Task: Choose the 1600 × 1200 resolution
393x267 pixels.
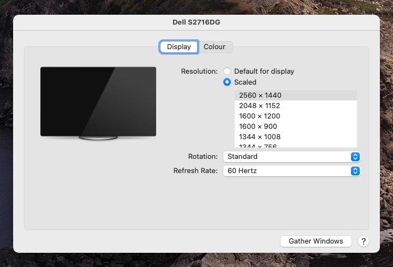Action: pyautogui.click(x=296, y=116)
